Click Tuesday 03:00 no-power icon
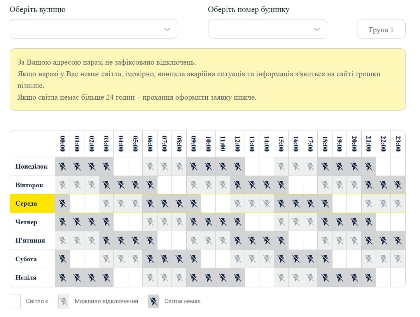This screenshot has height=317, width=420. coord(106,185)
